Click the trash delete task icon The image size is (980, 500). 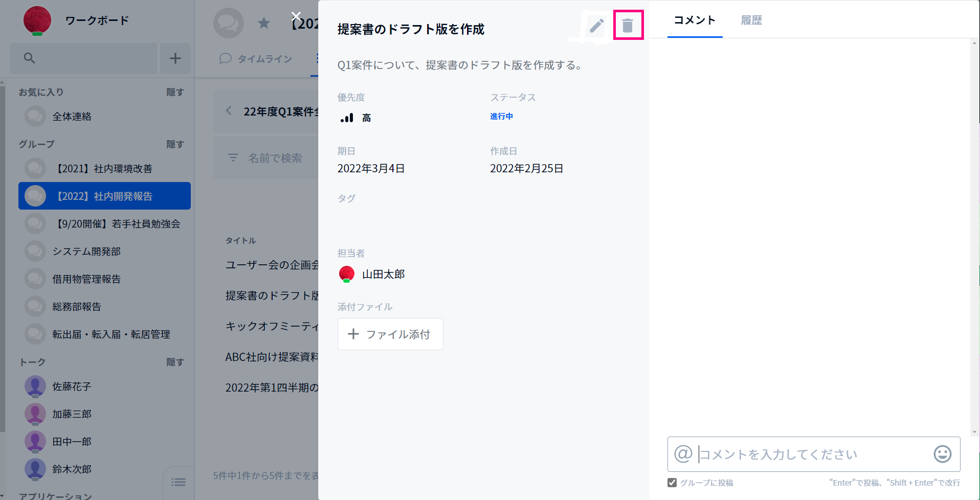[628, 25]
